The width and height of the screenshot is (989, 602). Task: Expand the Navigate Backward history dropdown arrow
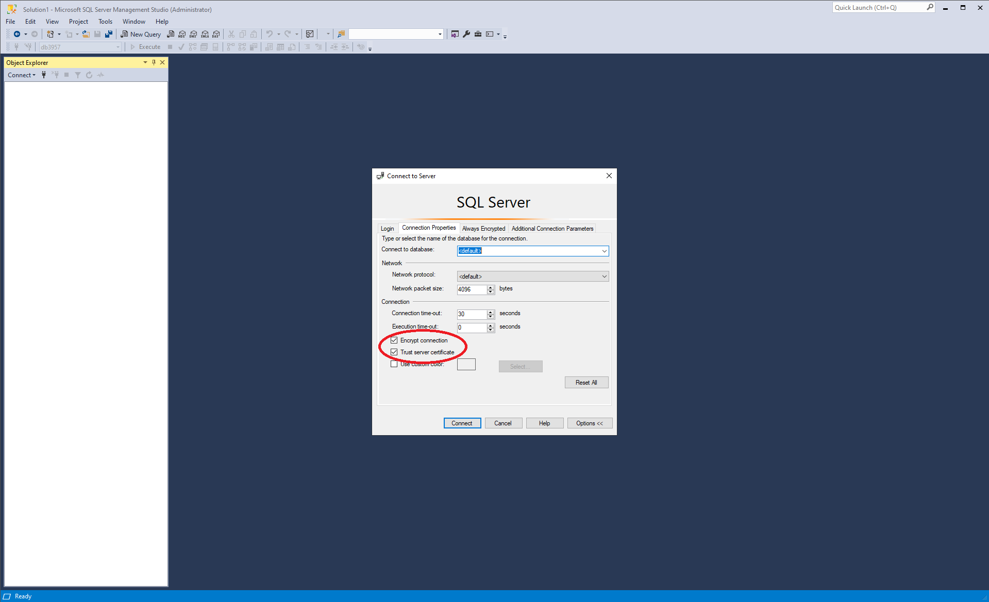point(26,34)
